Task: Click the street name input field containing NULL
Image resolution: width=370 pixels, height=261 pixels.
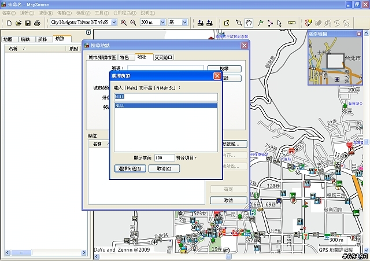Action: pyautogui.click(x=166, y=97)
